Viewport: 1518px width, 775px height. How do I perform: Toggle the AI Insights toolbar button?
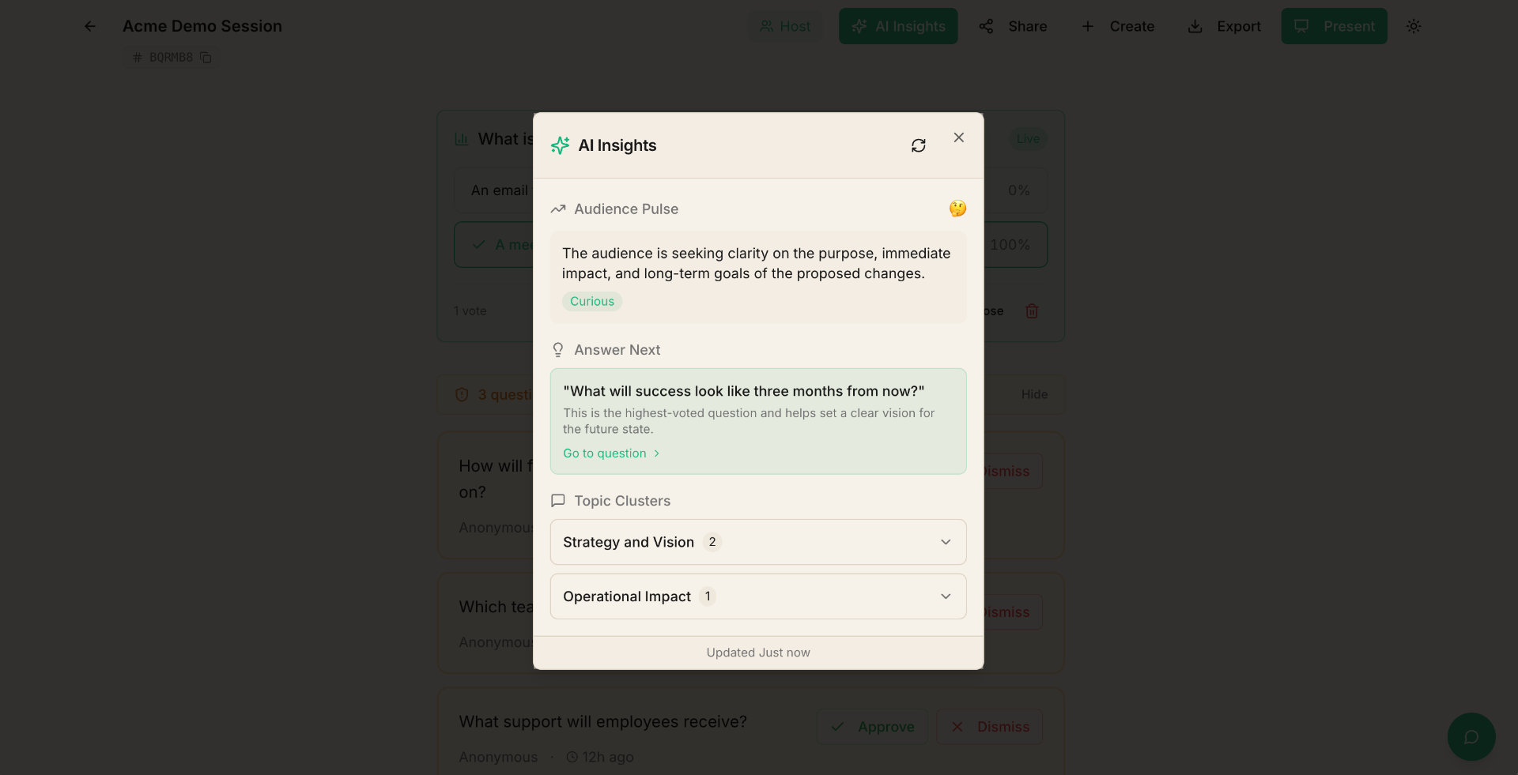(x=898, y=26)
